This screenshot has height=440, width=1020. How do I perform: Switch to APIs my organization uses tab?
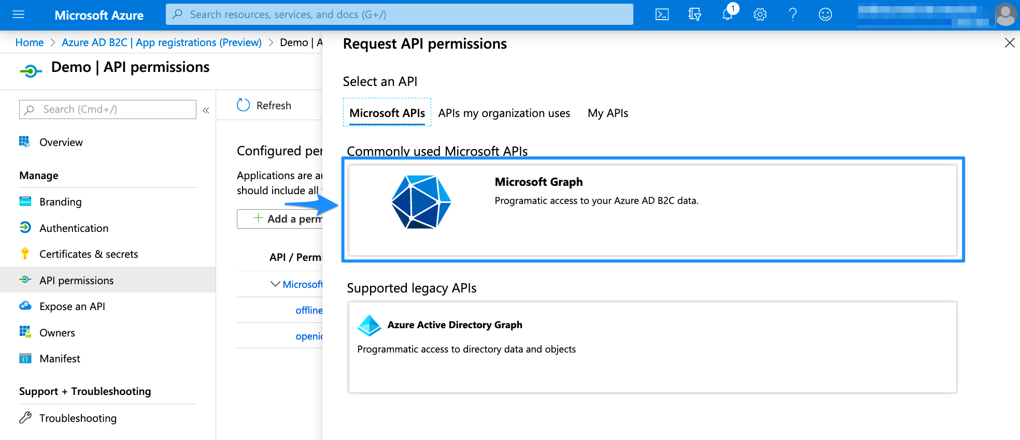504,113
